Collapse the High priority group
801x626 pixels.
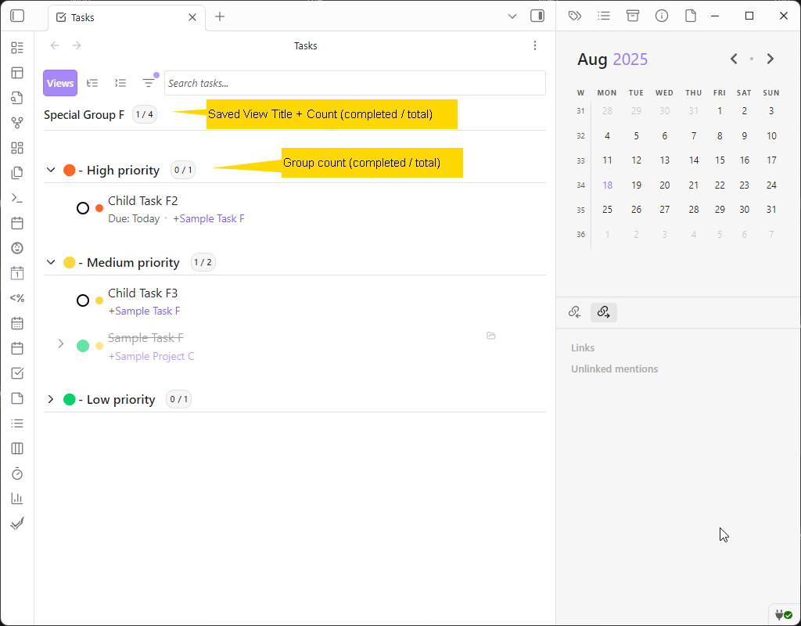point(51,170)
